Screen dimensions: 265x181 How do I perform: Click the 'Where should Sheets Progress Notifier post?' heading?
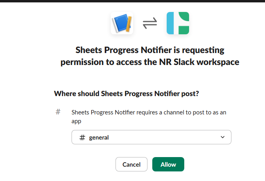(x=126, y=94)
